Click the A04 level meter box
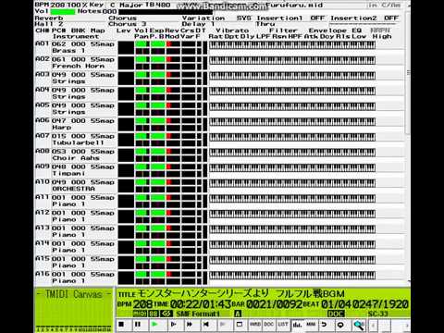This screenshot has width=444, height=333. pos(126,93)
